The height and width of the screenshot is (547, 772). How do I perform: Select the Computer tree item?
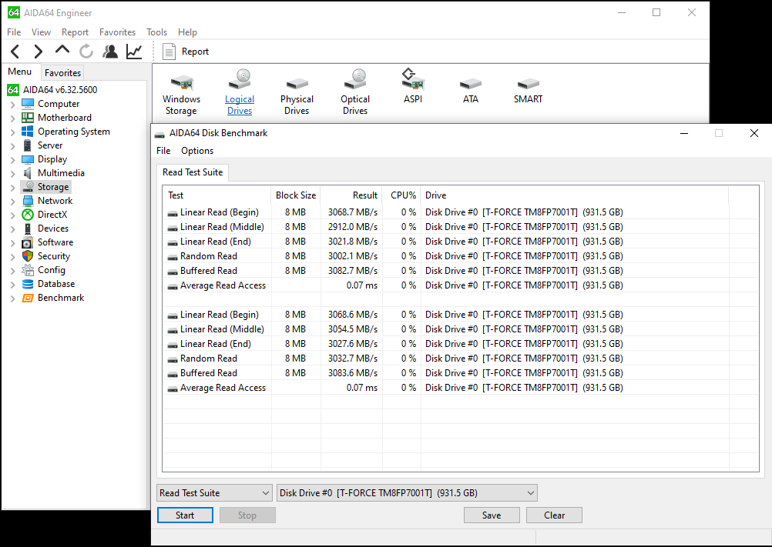click(x=59, y=104)
